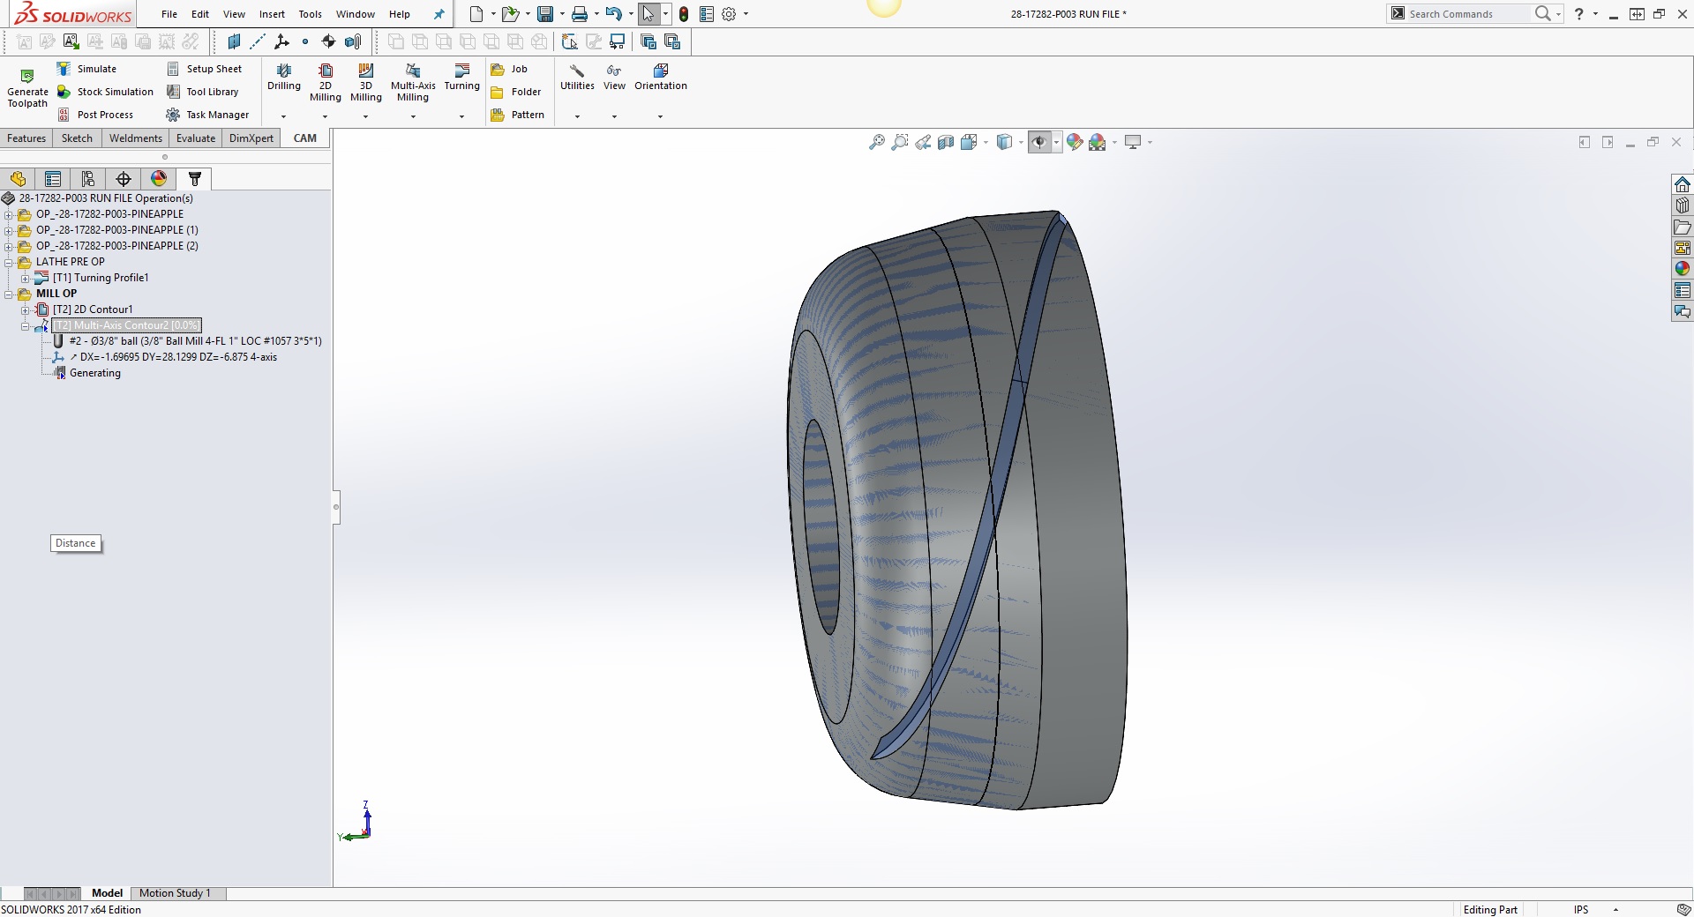Select the Multi-Axis Milling tool
Viewport: 1694px width, 917px height.
[412, 82]
